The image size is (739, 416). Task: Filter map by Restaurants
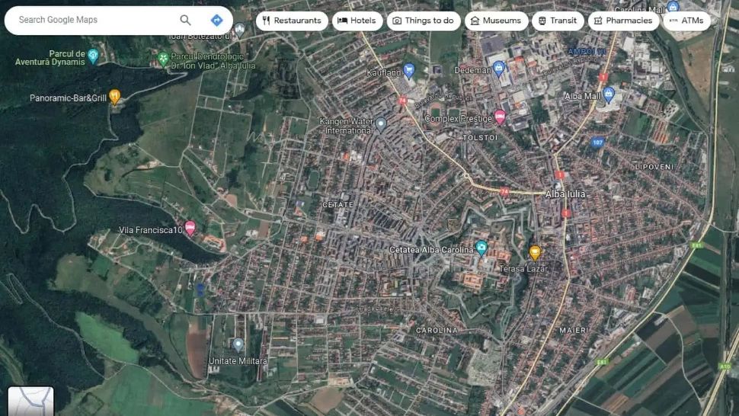click(x=292, y=21)
